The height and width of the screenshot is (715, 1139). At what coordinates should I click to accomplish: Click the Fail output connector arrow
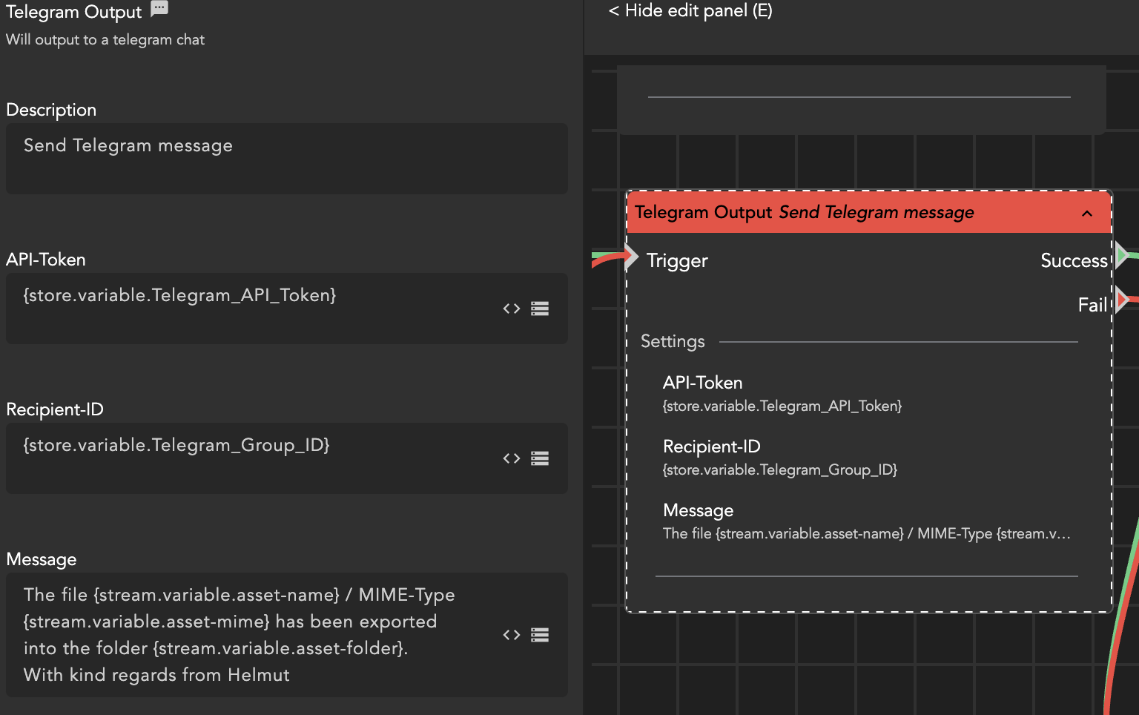click(x=1121, y=300)
